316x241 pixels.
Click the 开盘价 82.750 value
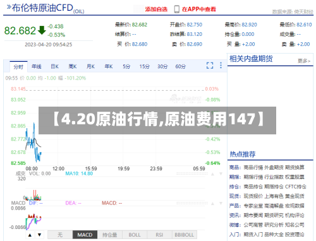coord(195,25)
